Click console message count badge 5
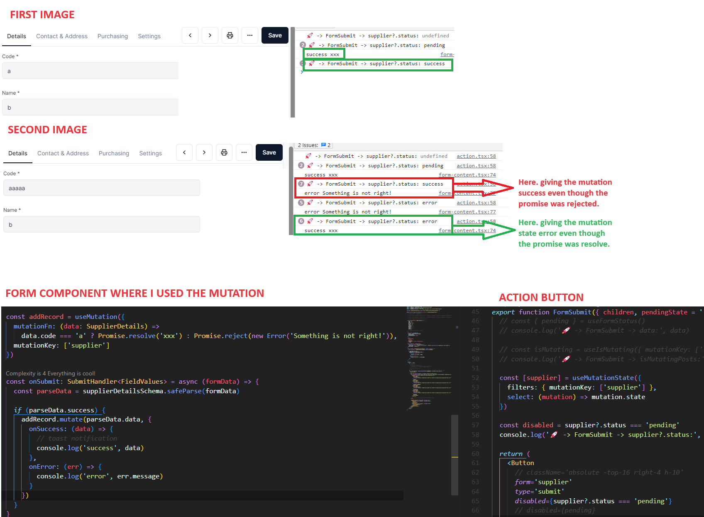 [x=301, y=203]
